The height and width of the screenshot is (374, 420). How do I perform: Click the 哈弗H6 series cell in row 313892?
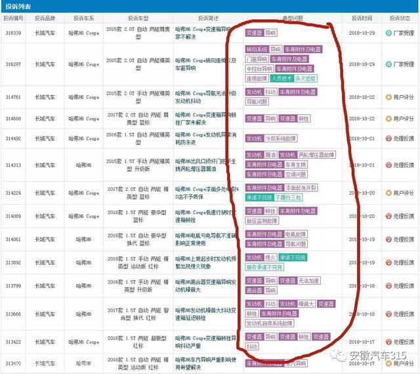[x=84, y=262]
